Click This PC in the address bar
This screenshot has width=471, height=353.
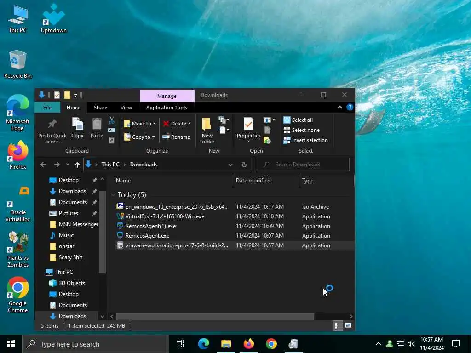pos(110,165)
